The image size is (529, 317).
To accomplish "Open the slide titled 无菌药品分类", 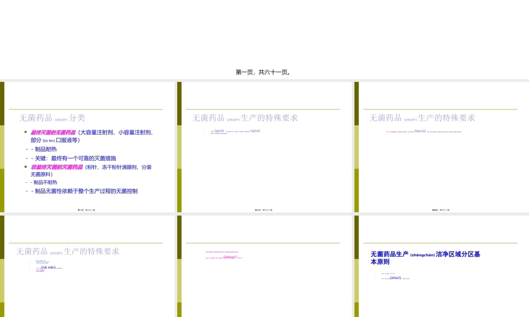I will pyautogui.click(x=87, y=146).
